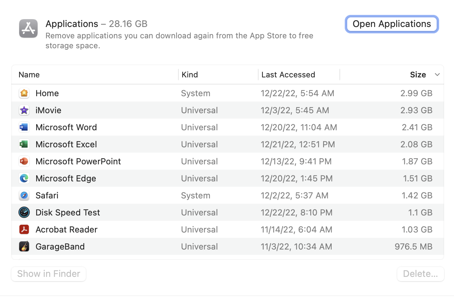Click the System kind in Home row

[x=195, y=93]
